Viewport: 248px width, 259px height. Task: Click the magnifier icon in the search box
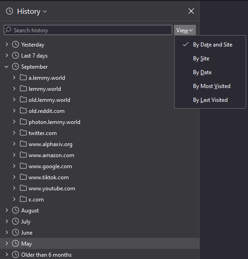(x=8, y=30)
